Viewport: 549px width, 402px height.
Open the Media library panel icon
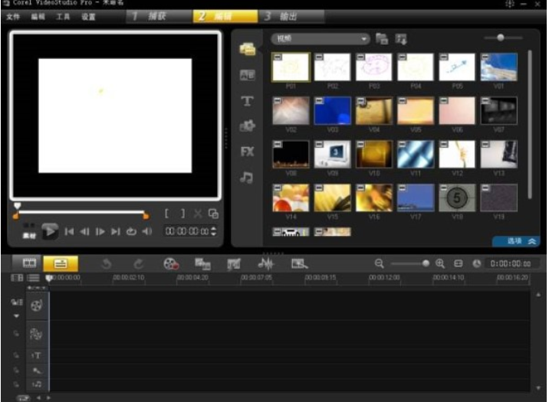[247, 49]
